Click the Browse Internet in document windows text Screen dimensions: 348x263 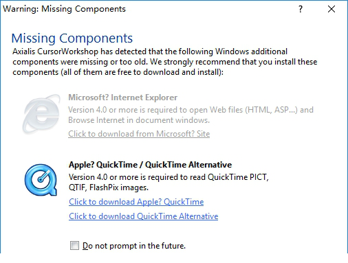(x=139, y=120)
